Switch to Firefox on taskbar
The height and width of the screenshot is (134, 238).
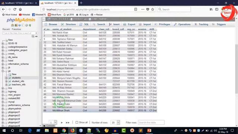click(73, 131)
